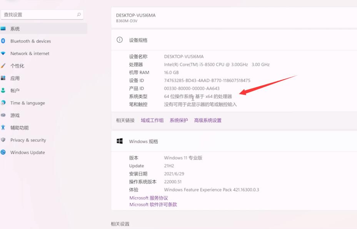Click the search magnifier icon

pyautogui.click(x=79, y=15)
